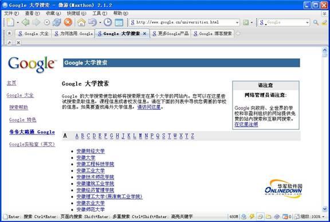Click the vertical scrollbar down arrow

click(x=325, y=209)
